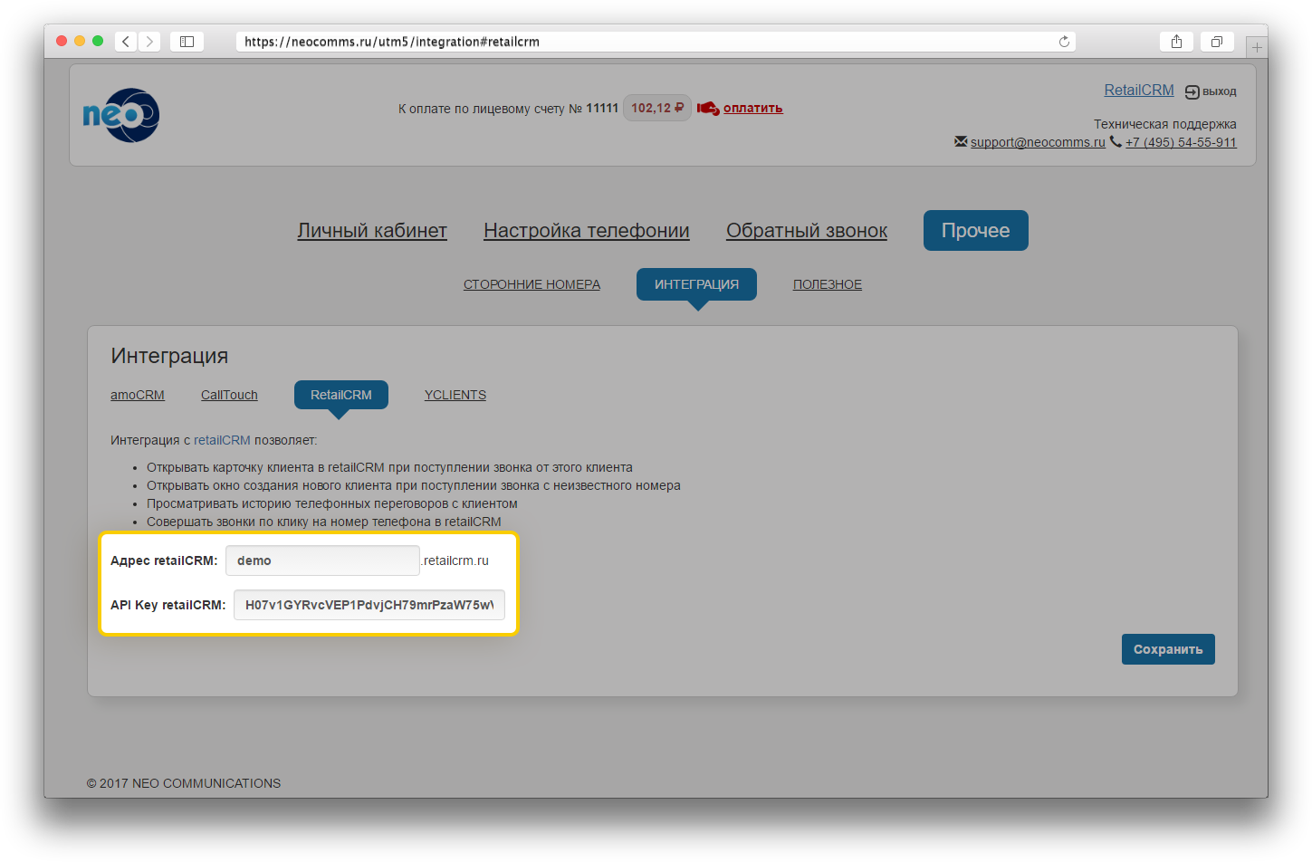The image size is (1312, 862).
Task: Switch to the ПОЛЕЗНОЕ tab
Action: [x=828, y=284]
